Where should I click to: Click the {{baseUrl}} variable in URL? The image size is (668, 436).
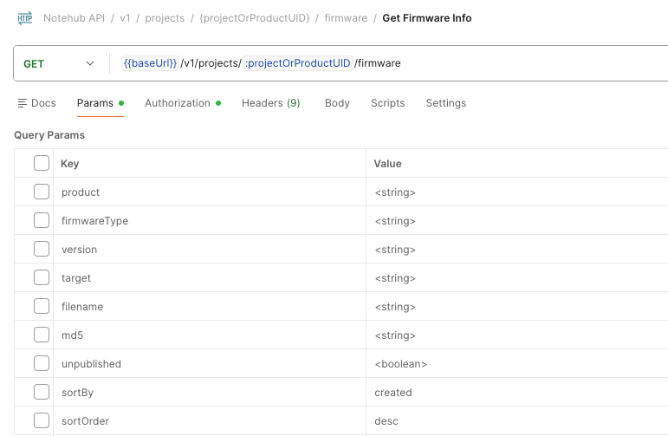[x=150, y=63]
